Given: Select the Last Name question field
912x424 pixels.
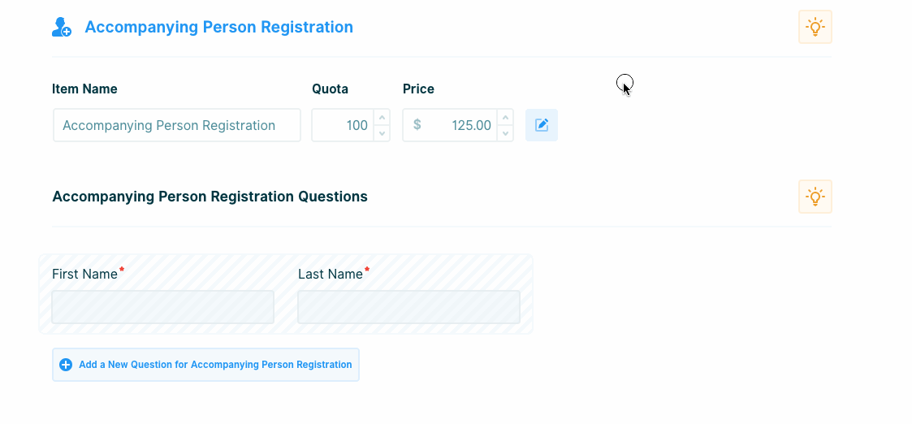Looking at the screenshot, I should (x=408, y=307).
